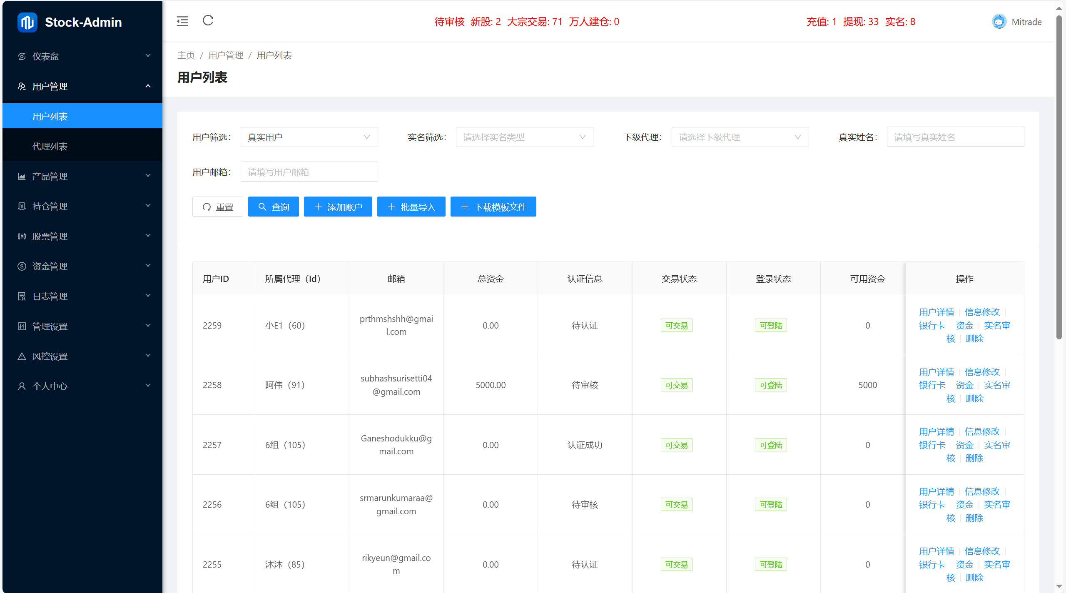Toggle 可登陆 status for user 2258
This screenshot has height=593, width=1066.
(x=771, y=385)
